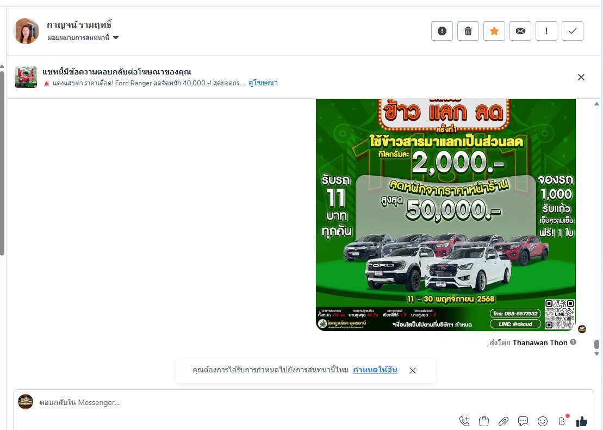Screen dimensions: 603x430
Task: Open the green rice promotion image message
Action: coord(446,215)
